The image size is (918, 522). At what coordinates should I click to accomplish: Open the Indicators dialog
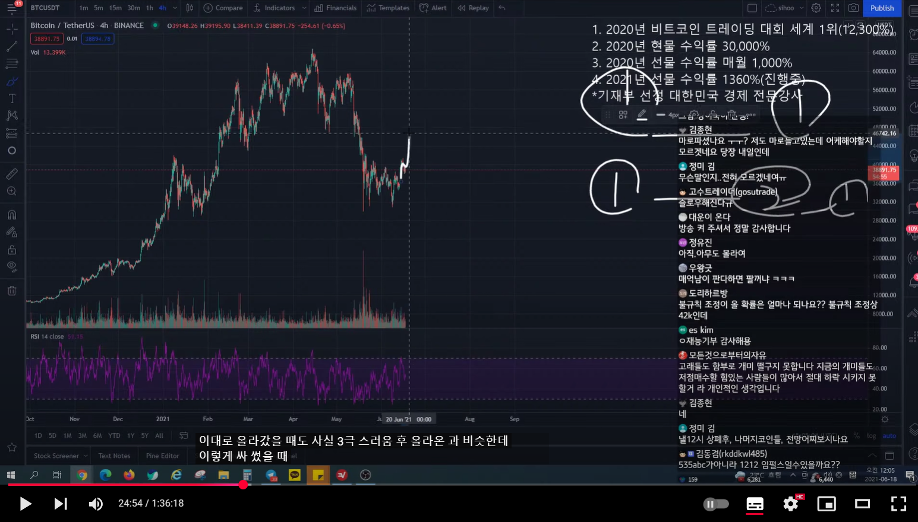pos(274,8)
